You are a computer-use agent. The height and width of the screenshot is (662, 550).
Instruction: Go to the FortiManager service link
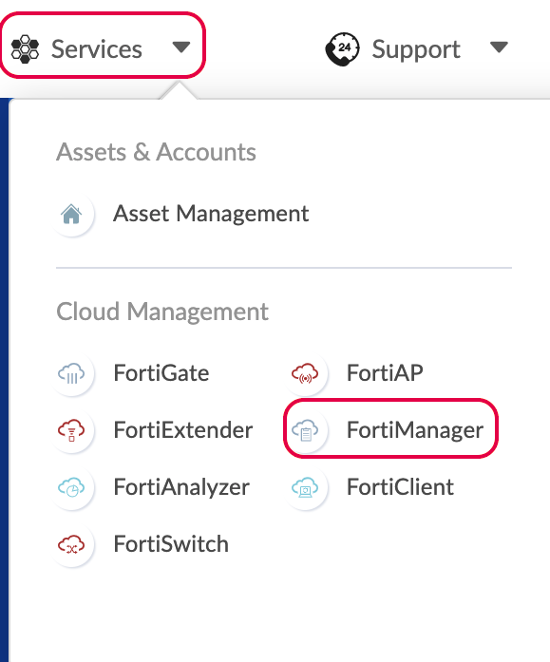tap(415, 430)
